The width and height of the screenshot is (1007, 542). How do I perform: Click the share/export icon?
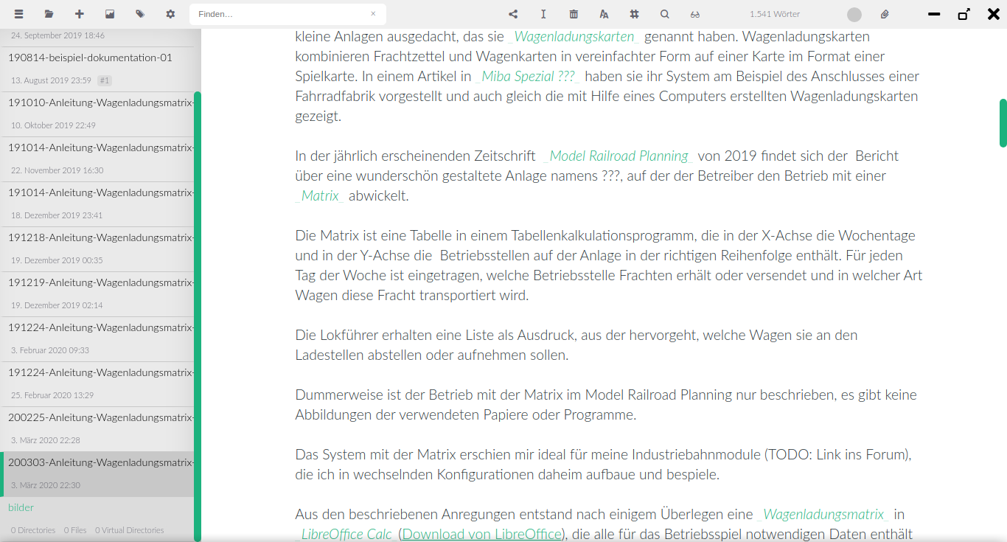(x=513, y=14)
